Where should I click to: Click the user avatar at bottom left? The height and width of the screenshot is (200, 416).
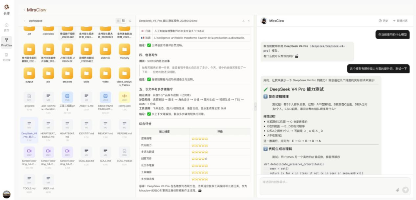(x=7, y=194)
